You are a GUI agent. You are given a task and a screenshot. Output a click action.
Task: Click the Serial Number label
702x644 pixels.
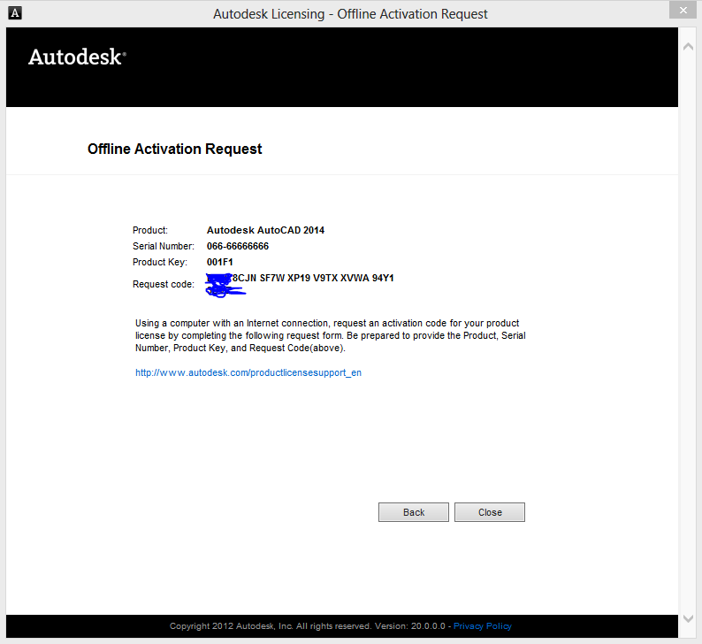(x=164, y=246)
